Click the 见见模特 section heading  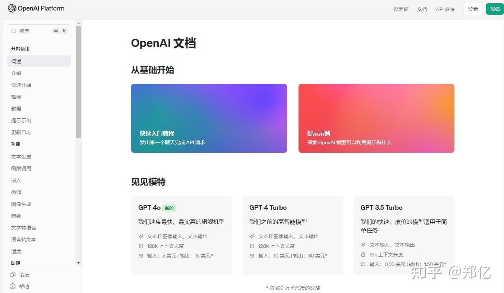point(148,182)
